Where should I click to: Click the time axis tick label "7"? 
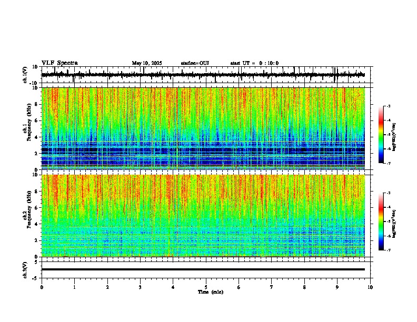272,287
